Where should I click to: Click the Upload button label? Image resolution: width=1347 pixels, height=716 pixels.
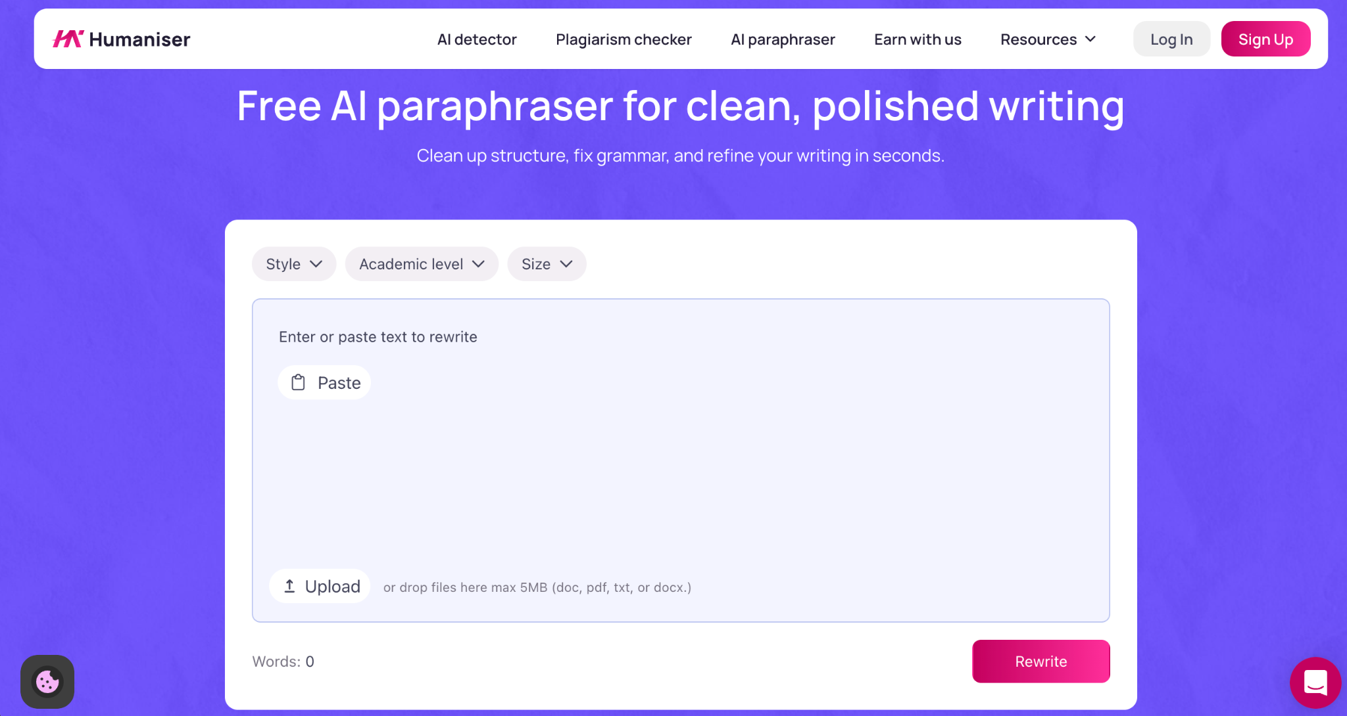pyautogui.click(x=332, y=587)
